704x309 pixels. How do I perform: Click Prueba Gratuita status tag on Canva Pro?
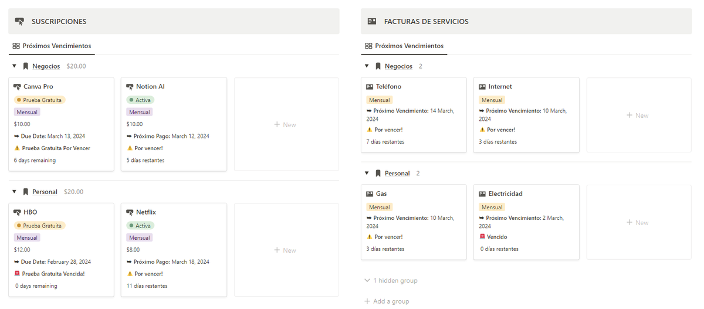39,100
